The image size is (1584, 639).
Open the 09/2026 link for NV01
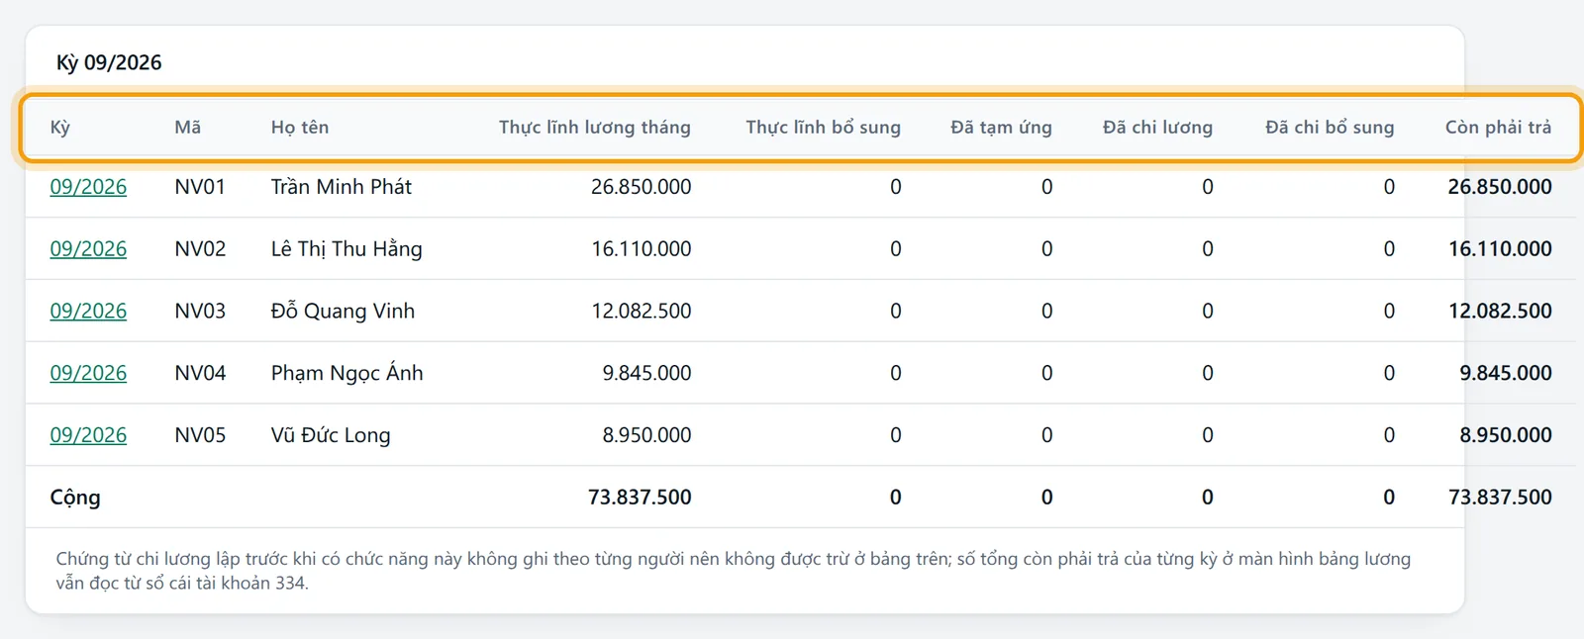(88, 187)
